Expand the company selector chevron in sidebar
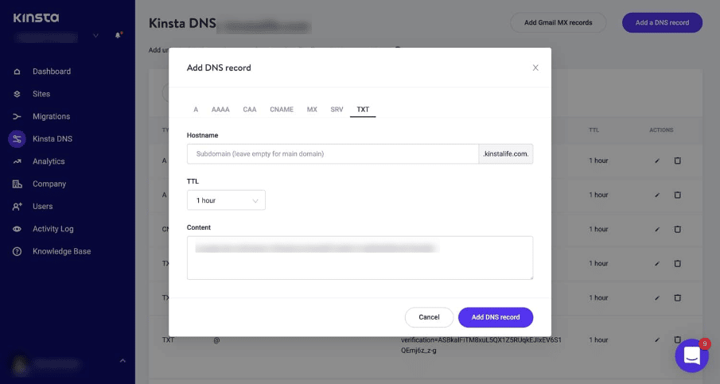 [95, 36]
